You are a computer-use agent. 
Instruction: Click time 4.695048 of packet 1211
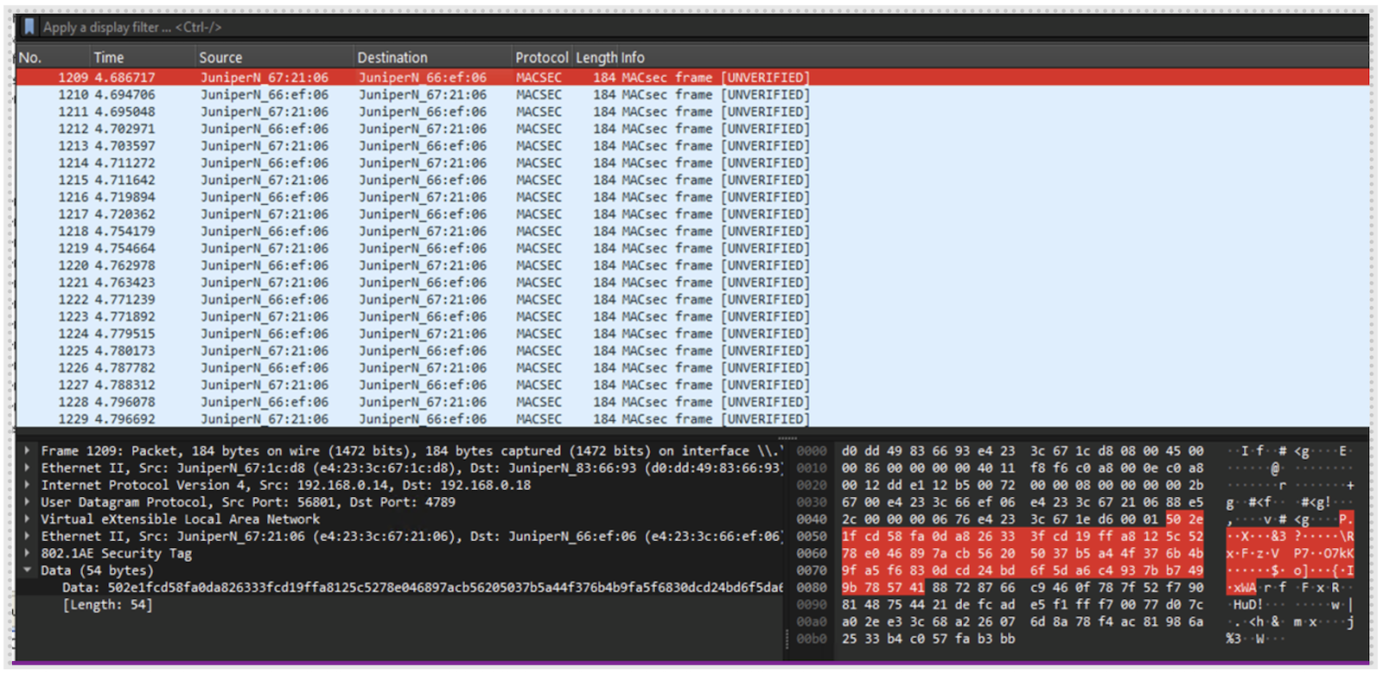124,112
